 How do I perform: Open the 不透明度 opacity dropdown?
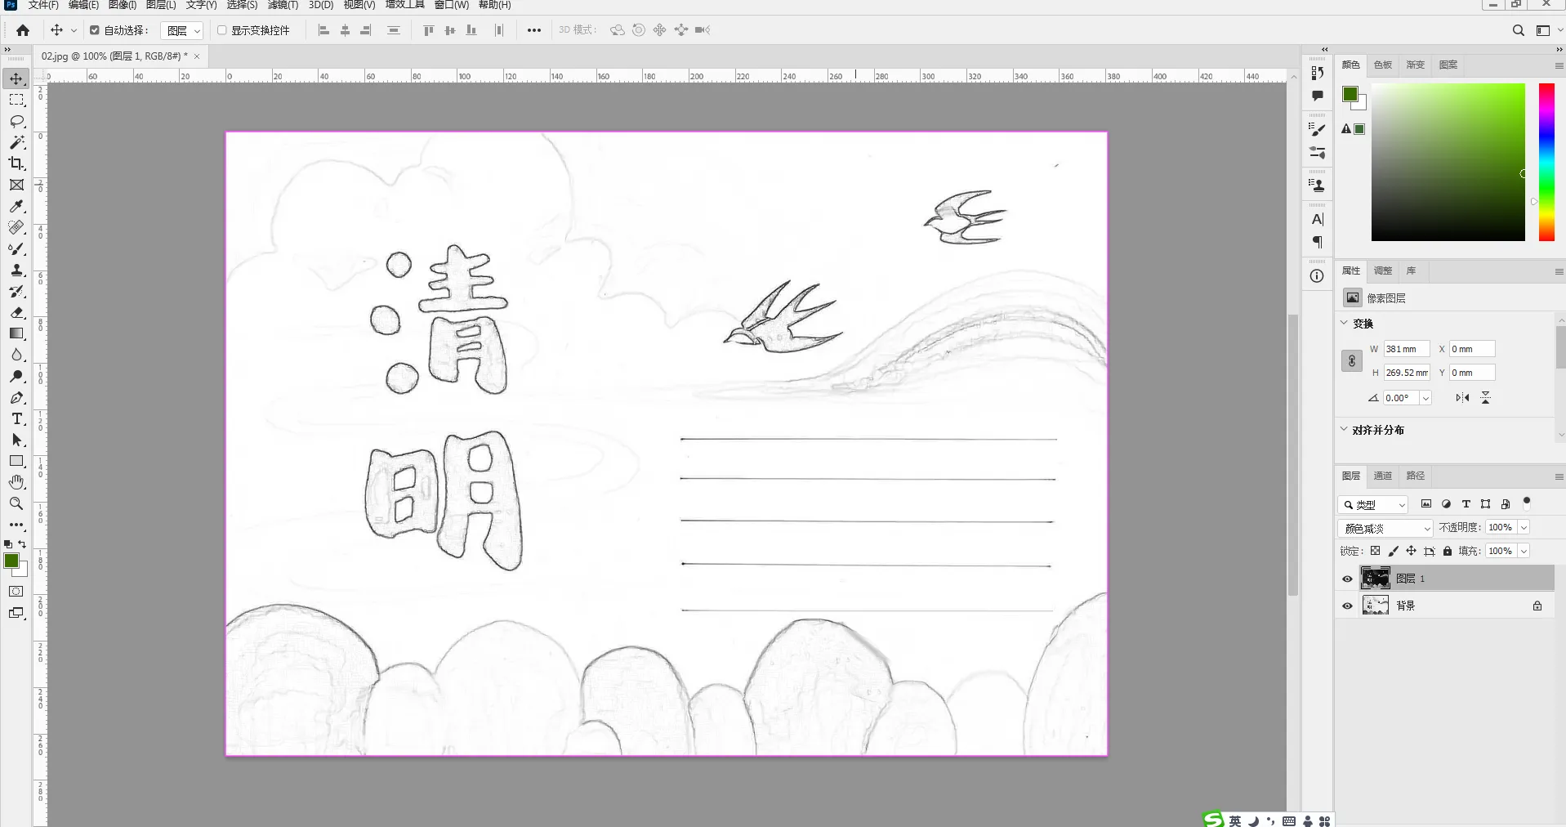(x=1524, y=528)
